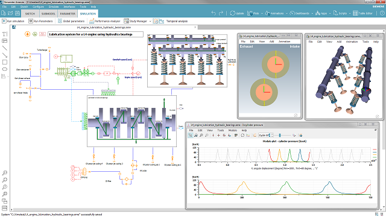Image resolution: width=386 pixels, height=217 pixels.
Task: Open Add menu in 3D camshaft animation window
Action: tap(339, 42)
